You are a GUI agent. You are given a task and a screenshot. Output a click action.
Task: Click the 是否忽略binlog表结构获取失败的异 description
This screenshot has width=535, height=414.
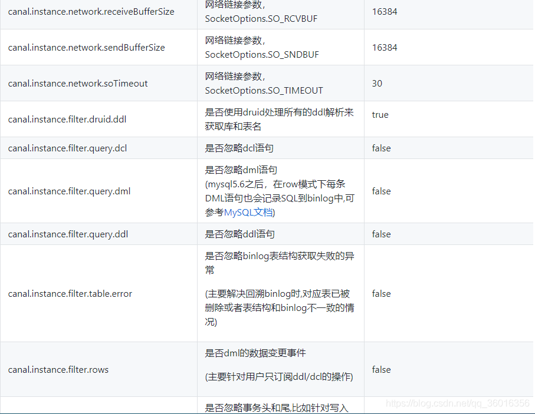click(280, 256)
